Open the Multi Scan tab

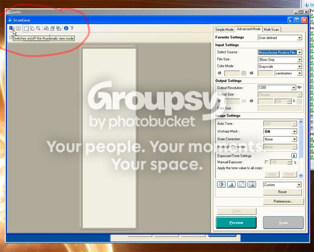tap(271, 29)
